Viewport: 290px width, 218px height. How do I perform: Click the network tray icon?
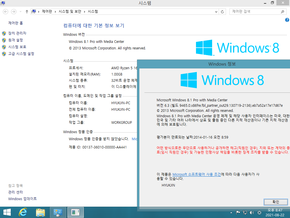pyautogui.click(x=245, y=212)
